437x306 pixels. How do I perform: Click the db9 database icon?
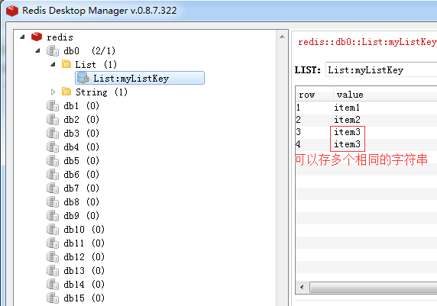coord(53,216)
